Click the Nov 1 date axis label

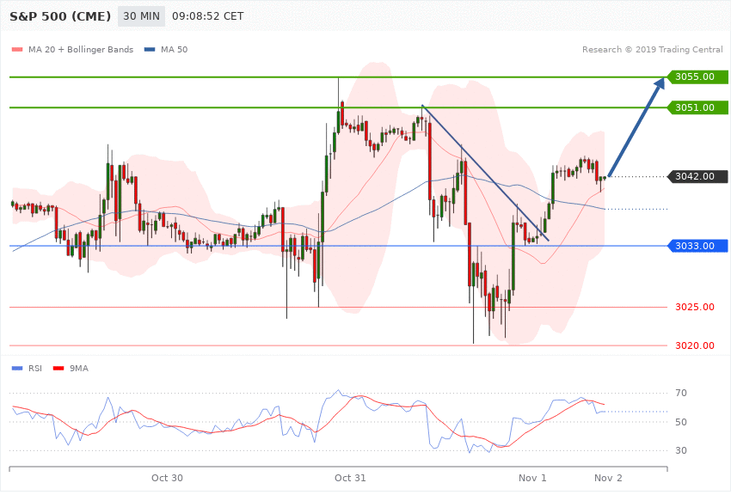click(532, 478)
